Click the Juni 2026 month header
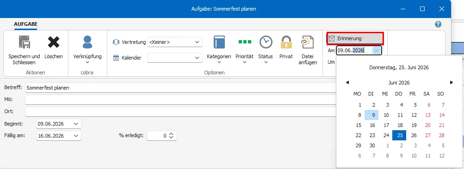This screenshot has width=464, height=169. pos(399,83)
